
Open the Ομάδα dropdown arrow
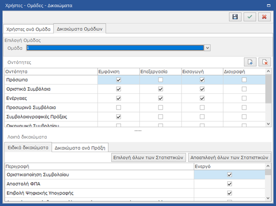click(207, 48)
